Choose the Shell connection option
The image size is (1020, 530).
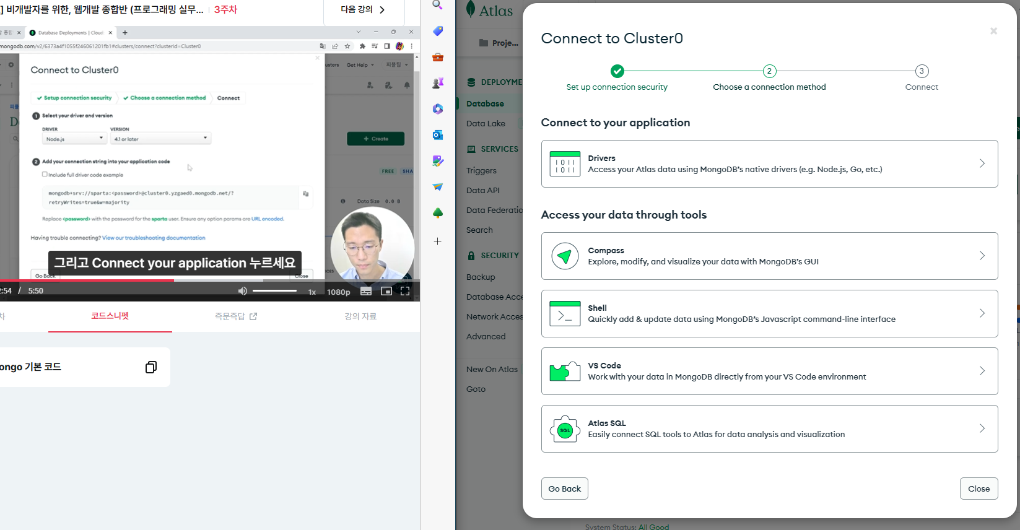point(769,313)
